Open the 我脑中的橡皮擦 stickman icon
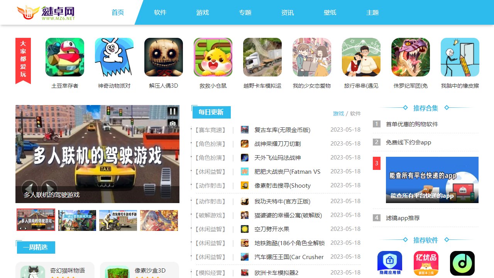Viewport: 494px width, 278px height. pos(460,57)
